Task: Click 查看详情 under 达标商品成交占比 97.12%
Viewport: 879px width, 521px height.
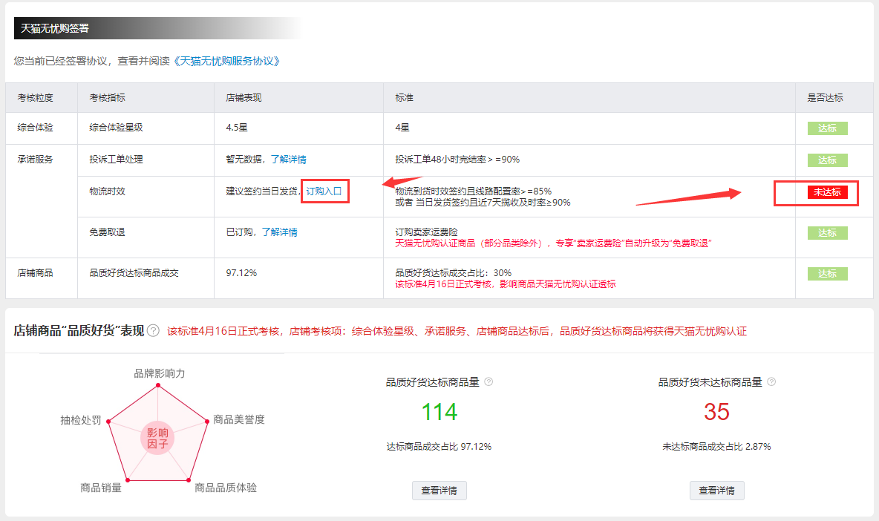Action: (x=439, y=490)
